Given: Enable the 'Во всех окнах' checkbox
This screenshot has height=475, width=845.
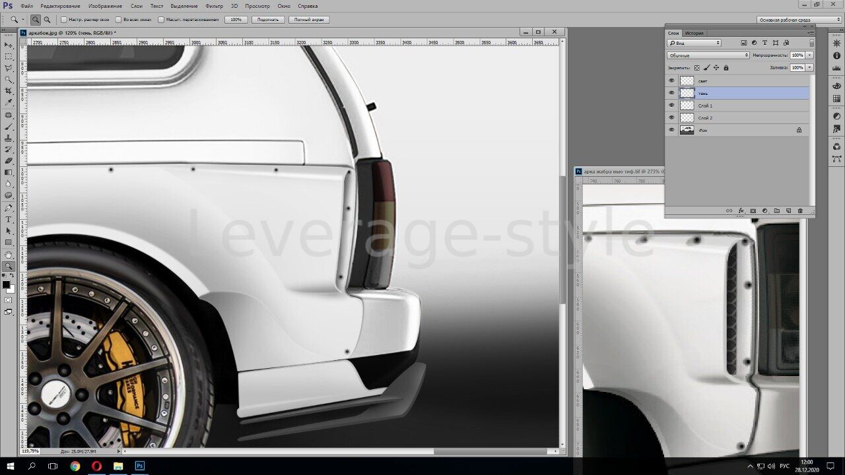Looking at the screenshot, I should coord(118,20).
